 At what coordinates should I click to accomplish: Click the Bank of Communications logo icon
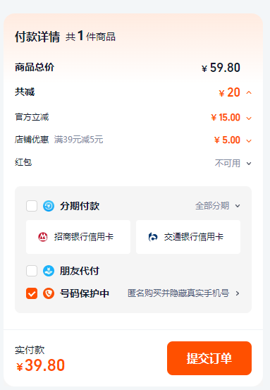tap(153, 237)
